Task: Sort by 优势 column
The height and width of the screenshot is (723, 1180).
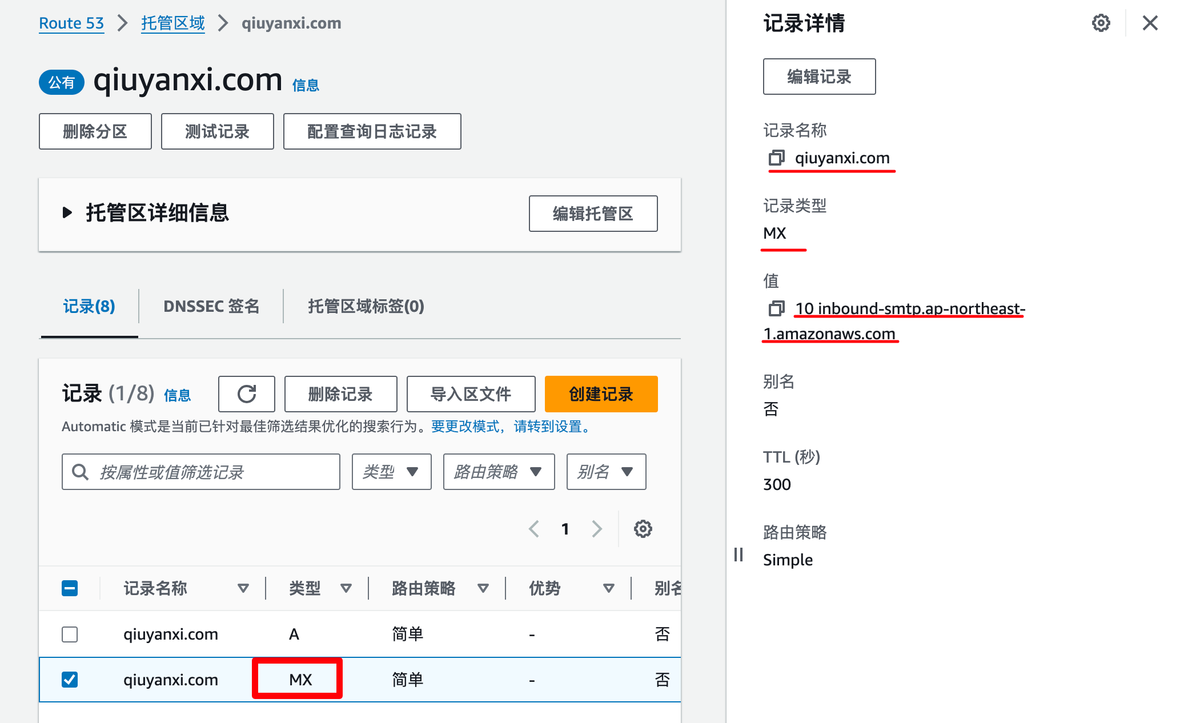Action: click(x=609, y=588)
